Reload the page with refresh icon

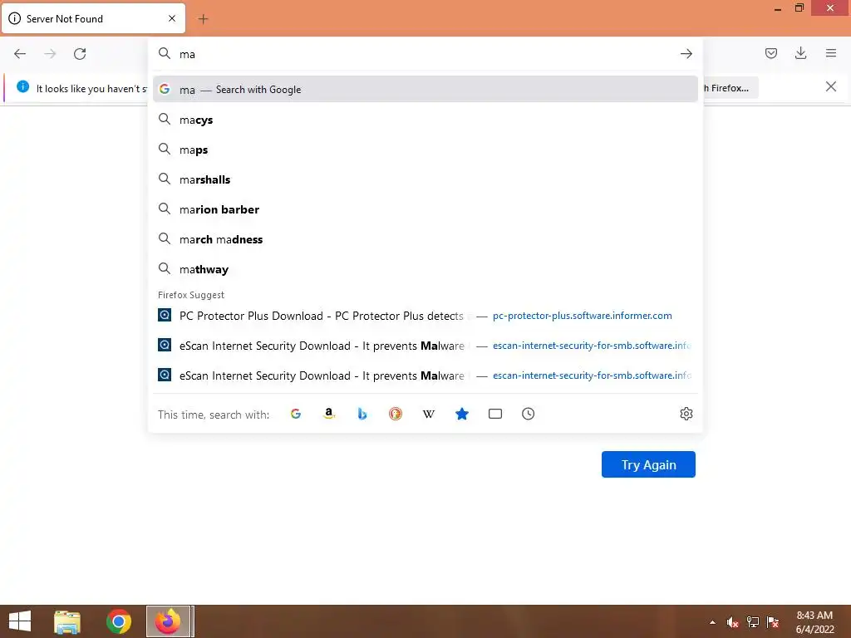point(80,54)
